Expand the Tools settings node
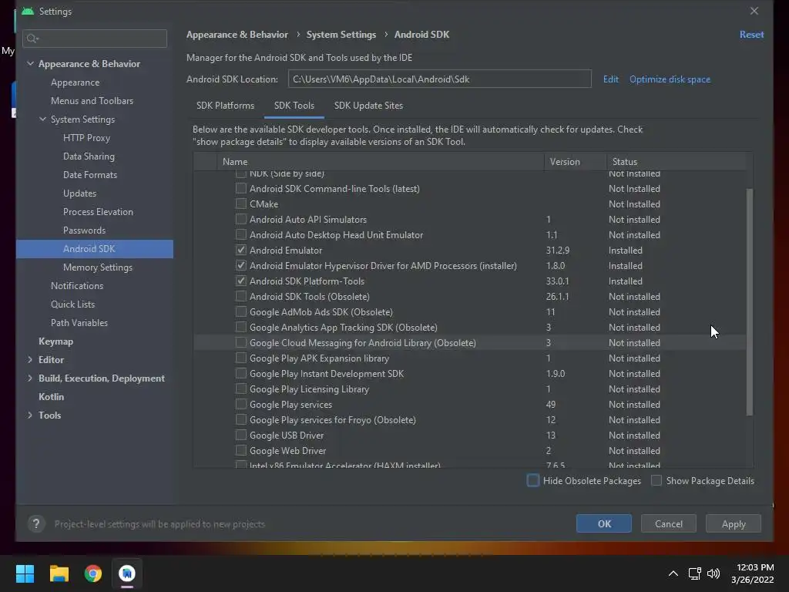The height and width of the screenshot is (592, 789). tap(30, 415)
